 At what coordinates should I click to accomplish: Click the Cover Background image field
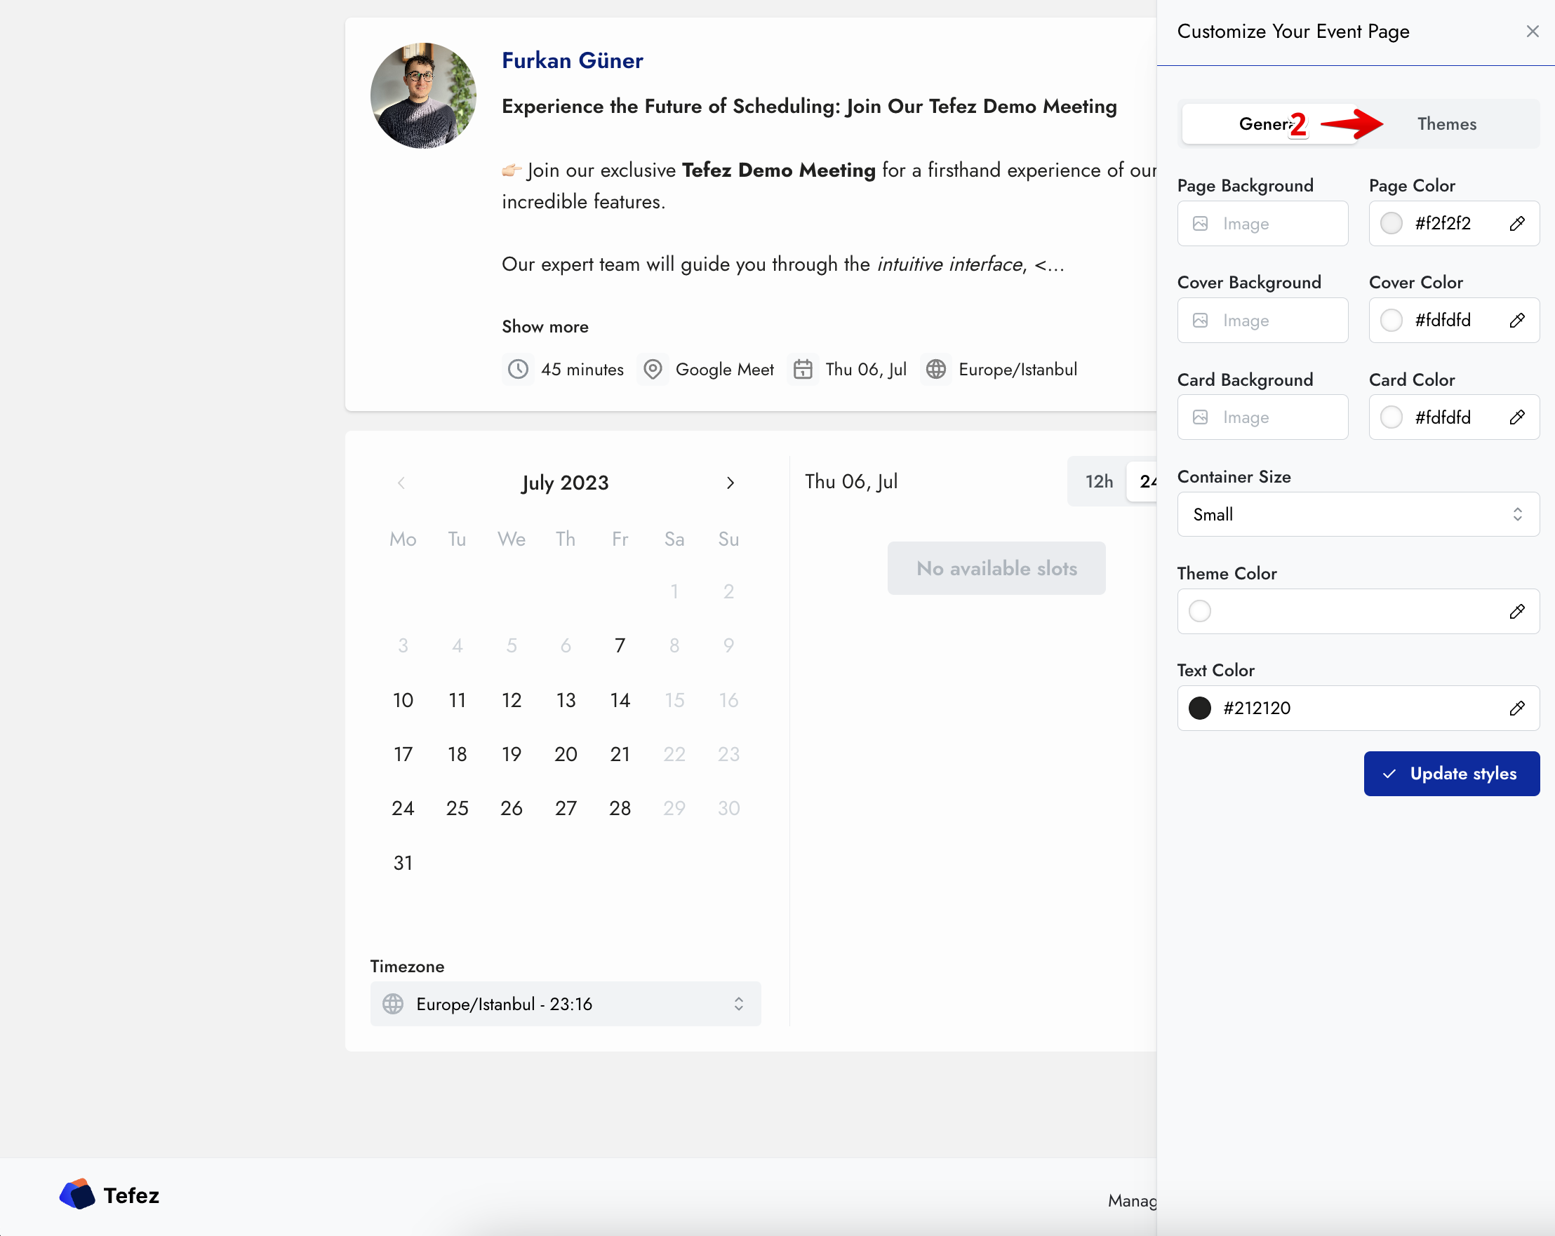point(1262,320)
